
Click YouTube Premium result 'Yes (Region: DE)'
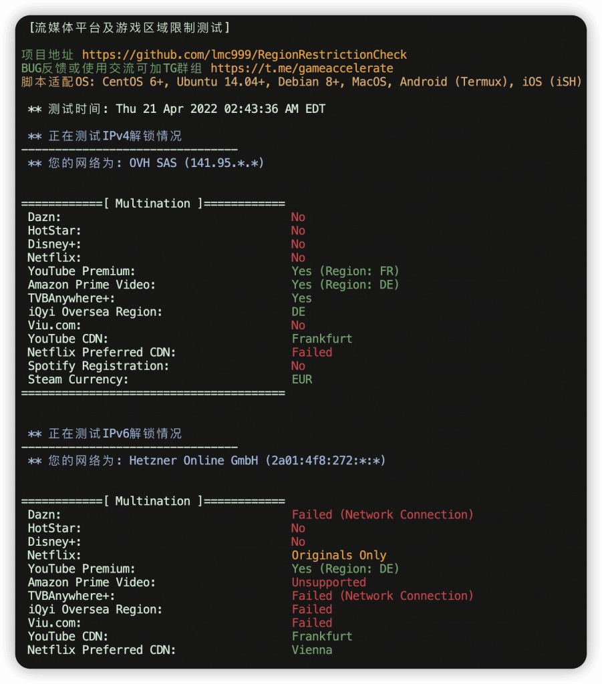tap(345, 568)
